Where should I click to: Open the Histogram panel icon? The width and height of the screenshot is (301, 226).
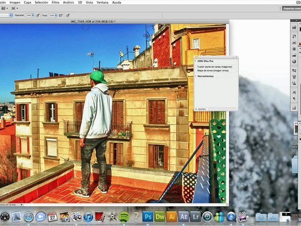[294, 56]
